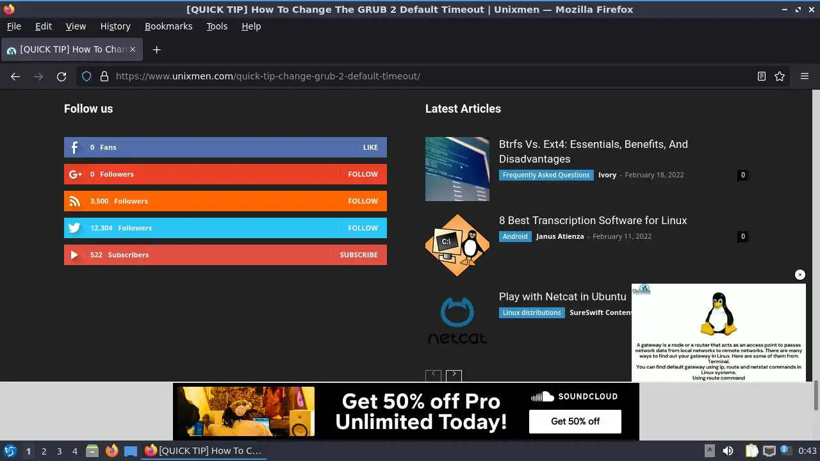
Task: Open the Edit menu
Action: pyautogui.click(x=44, y=26)
